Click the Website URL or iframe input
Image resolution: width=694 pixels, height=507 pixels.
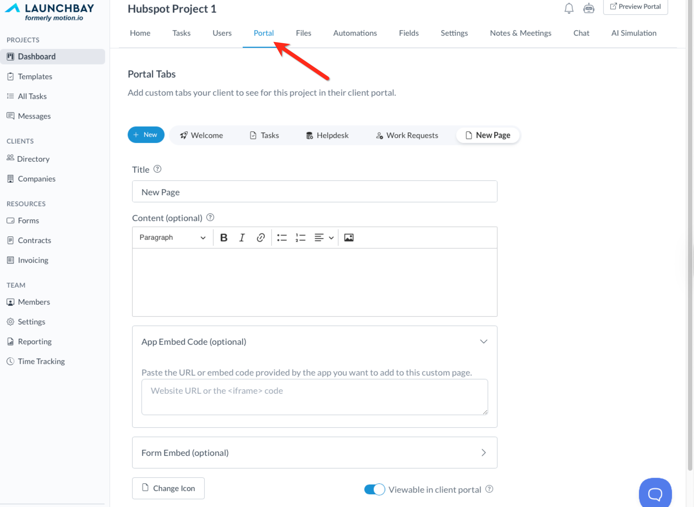pos(315,397)
